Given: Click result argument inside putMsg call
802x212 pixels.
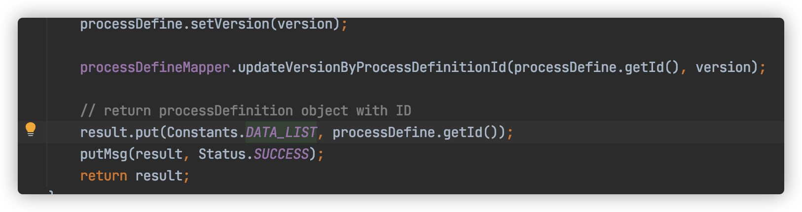Looking at the screenshot, I should pyautogui.click(x=159, y=154).
